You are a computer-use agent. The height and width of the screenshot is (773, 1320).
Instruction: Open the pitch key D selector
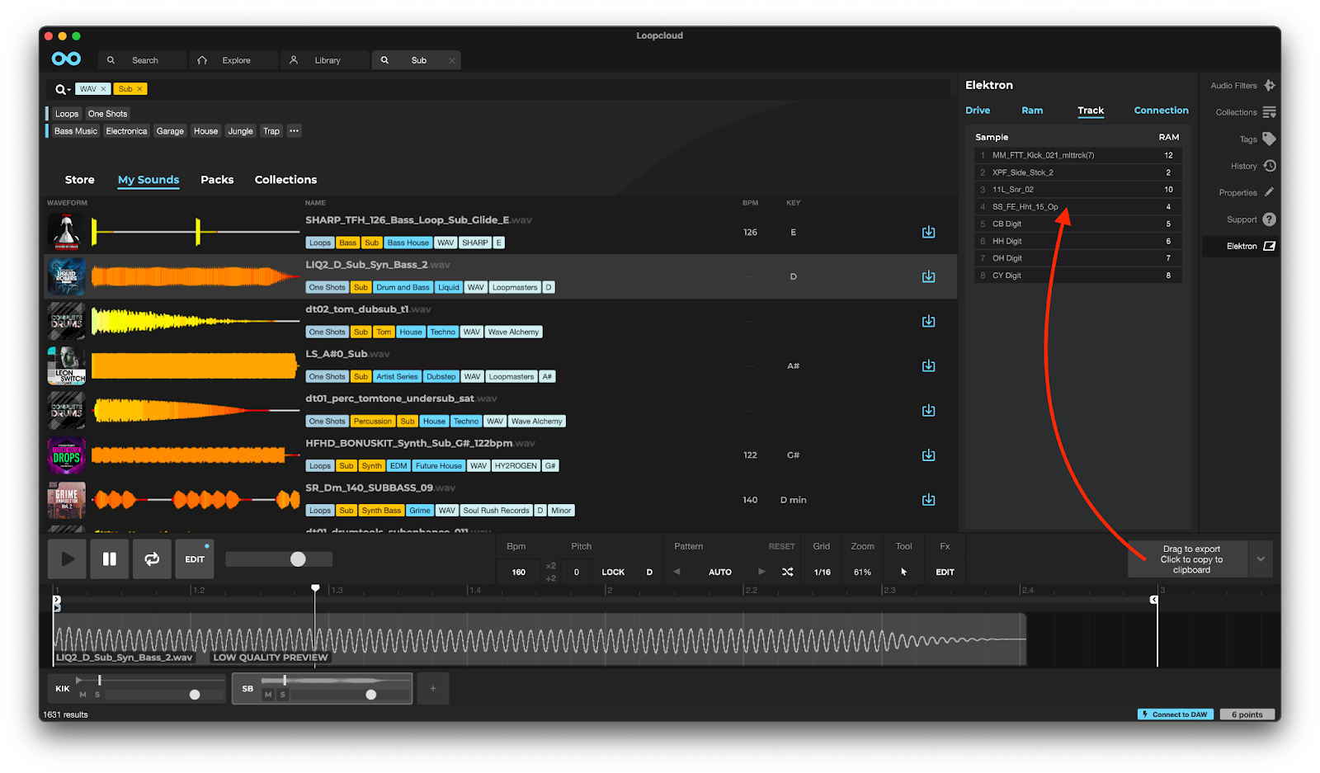click(x=649, y=572)
